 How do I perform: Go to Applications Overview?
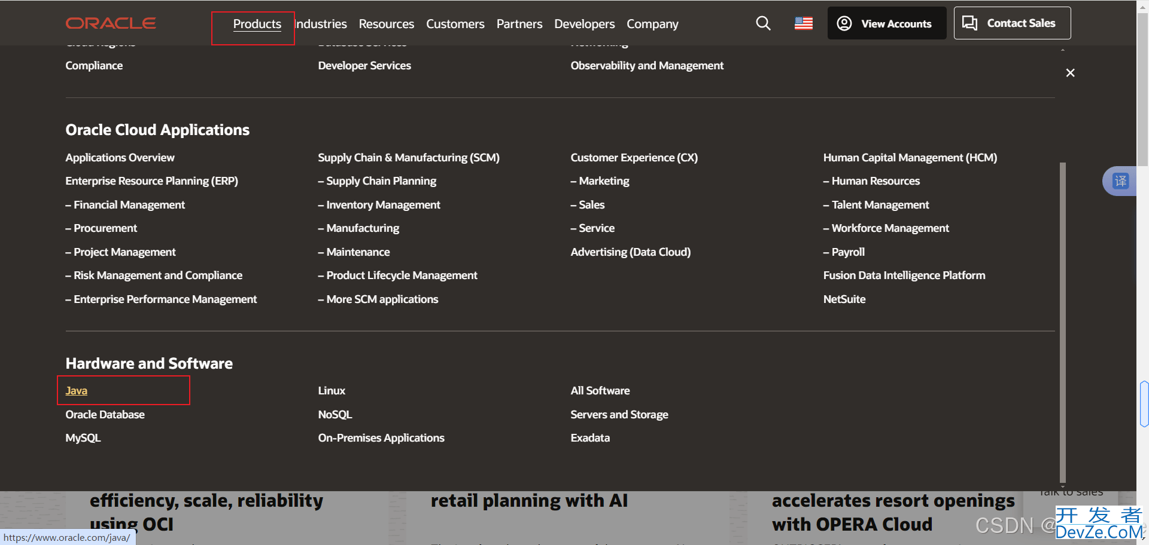[x=120, y=158]
